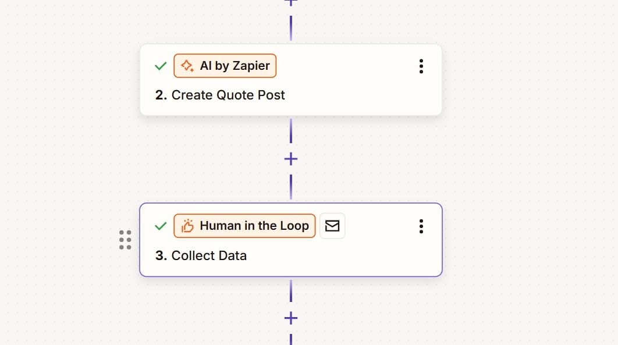Open the envelope icon on Collect Data step
Image resolution: width=618 pixels, height=345 pixels.
point(332,226)
